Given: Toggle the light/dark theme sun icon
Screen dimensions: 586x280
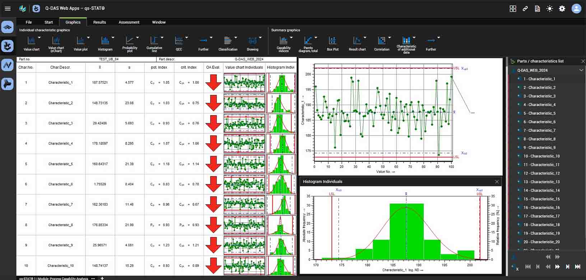Looking at the screenshot, I should click(x=550, y=9).
